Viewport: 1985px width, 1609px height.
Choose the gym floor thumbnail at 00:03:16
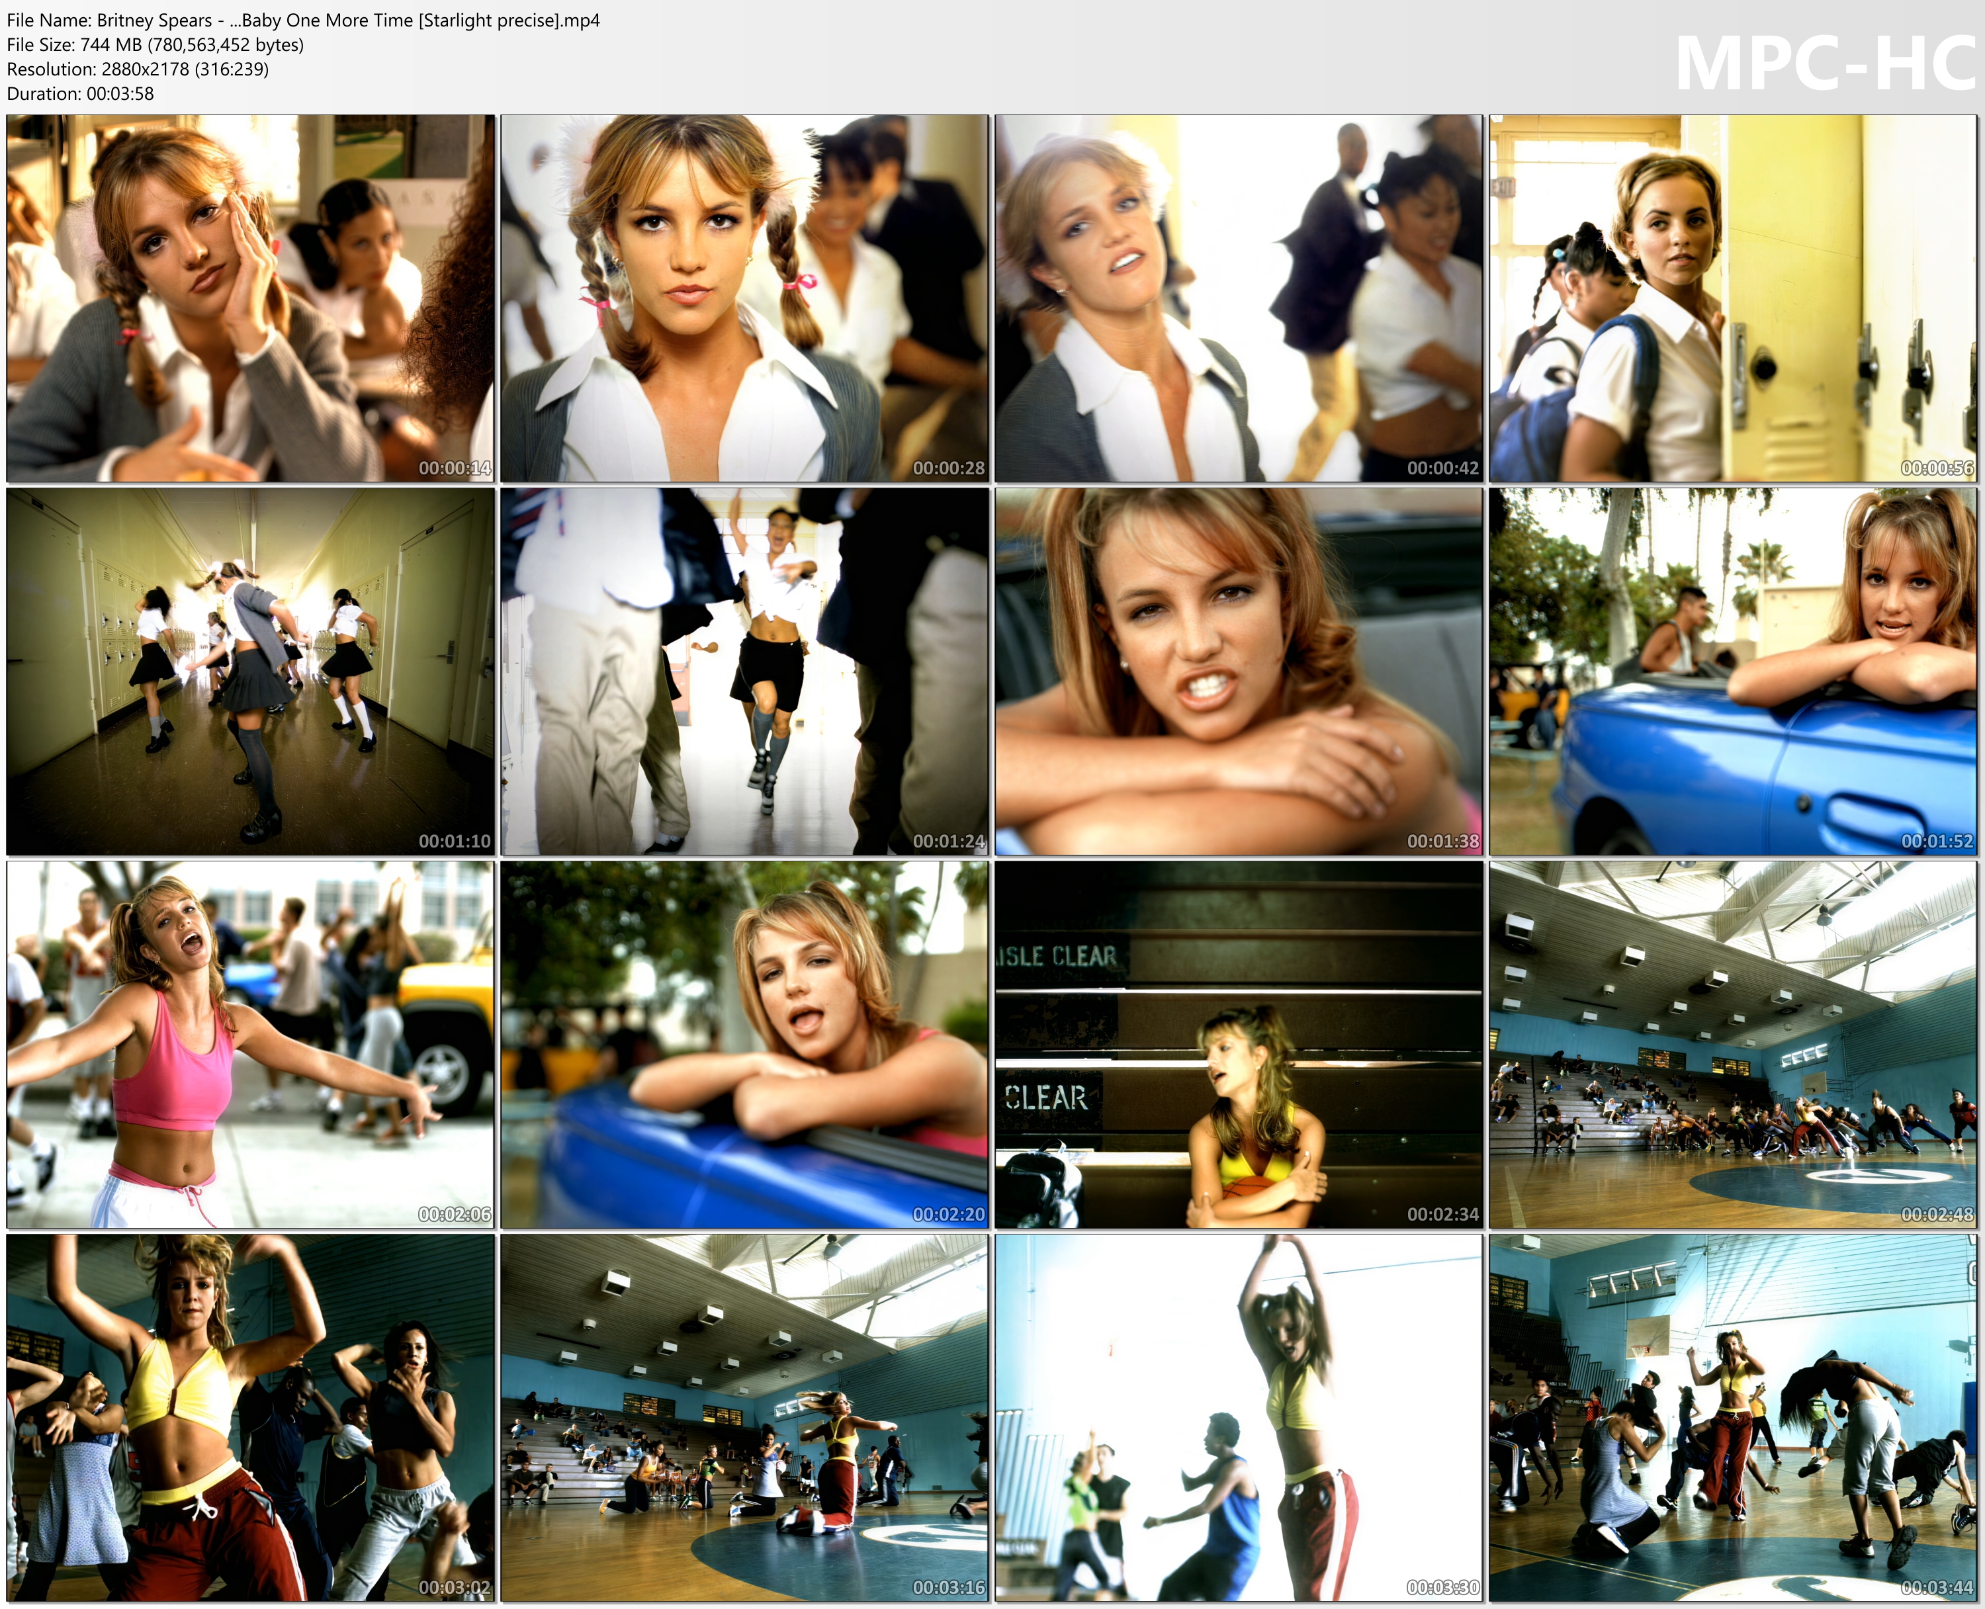point(745,1418)
